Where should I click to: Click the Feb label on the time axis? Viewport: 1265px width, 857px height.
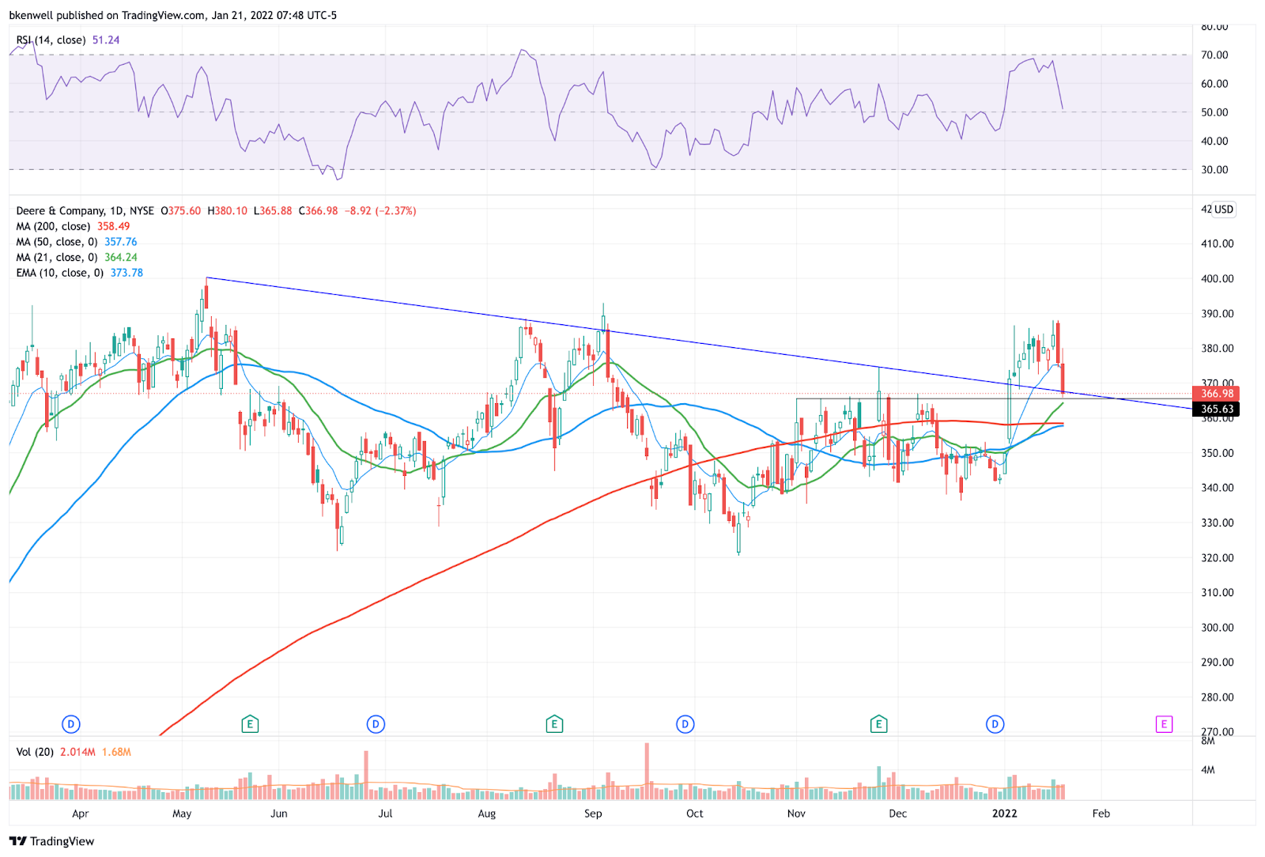point(1101,814)
